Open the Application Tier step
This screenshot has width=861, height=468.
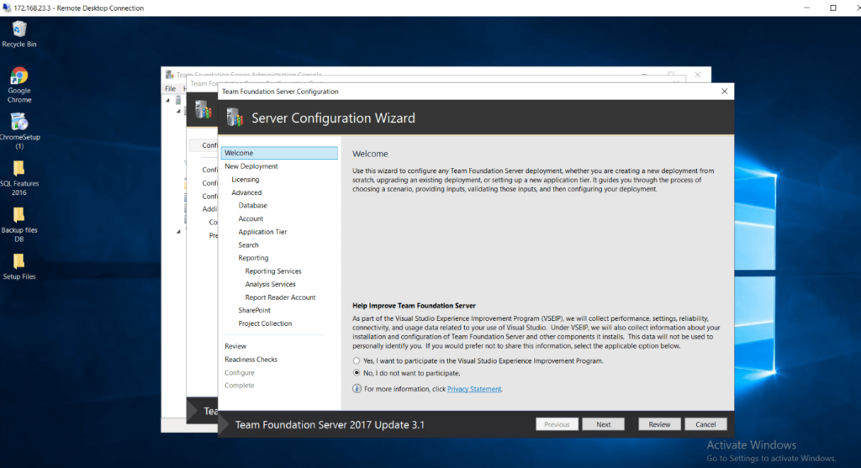(x=262, y=232)
